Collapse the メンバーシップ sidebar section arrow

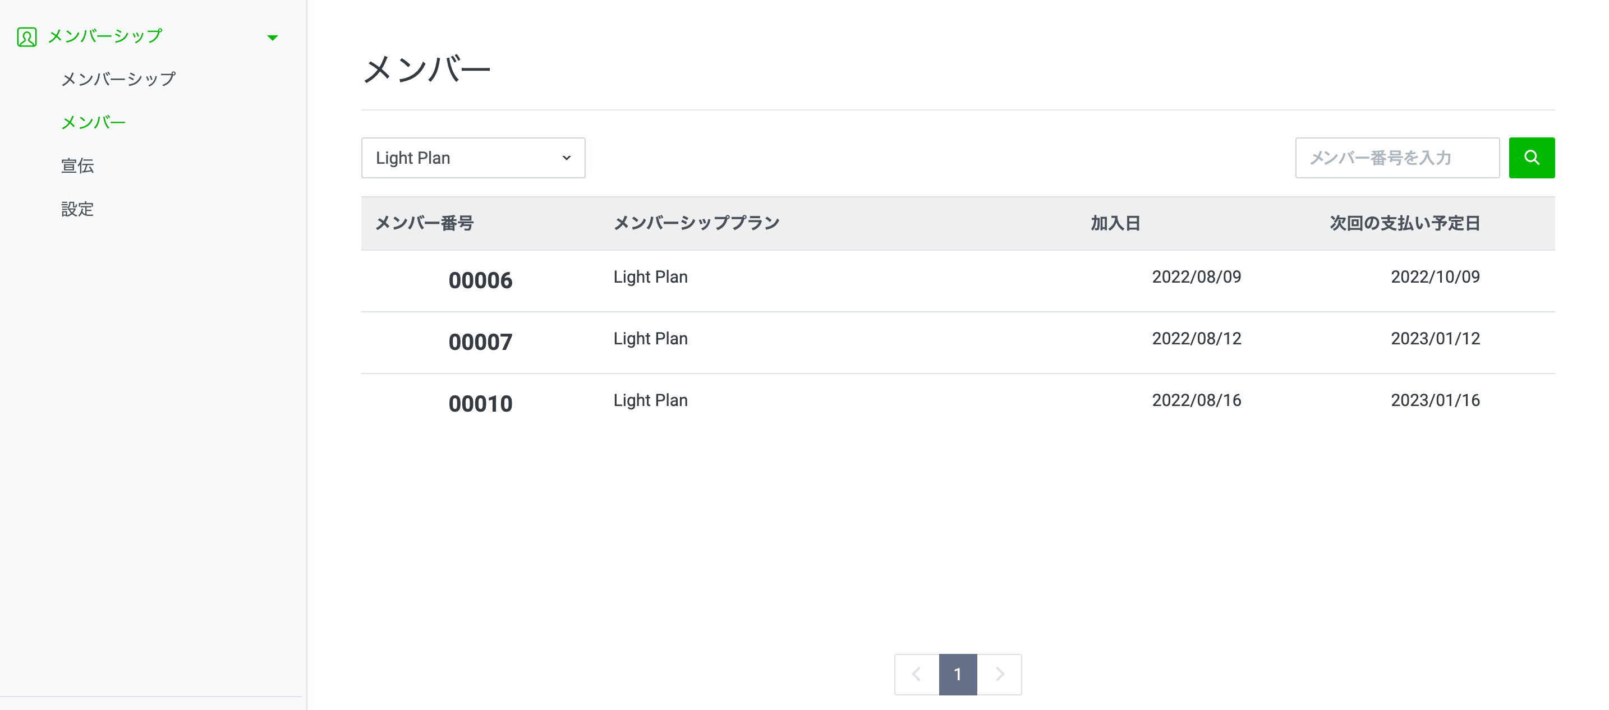pos(272,38)
